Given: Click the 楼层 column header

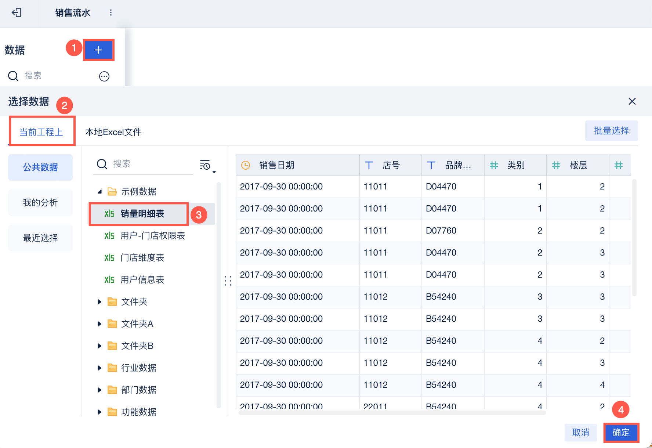Looking at the screenshot, I should (x=578, y=165).
